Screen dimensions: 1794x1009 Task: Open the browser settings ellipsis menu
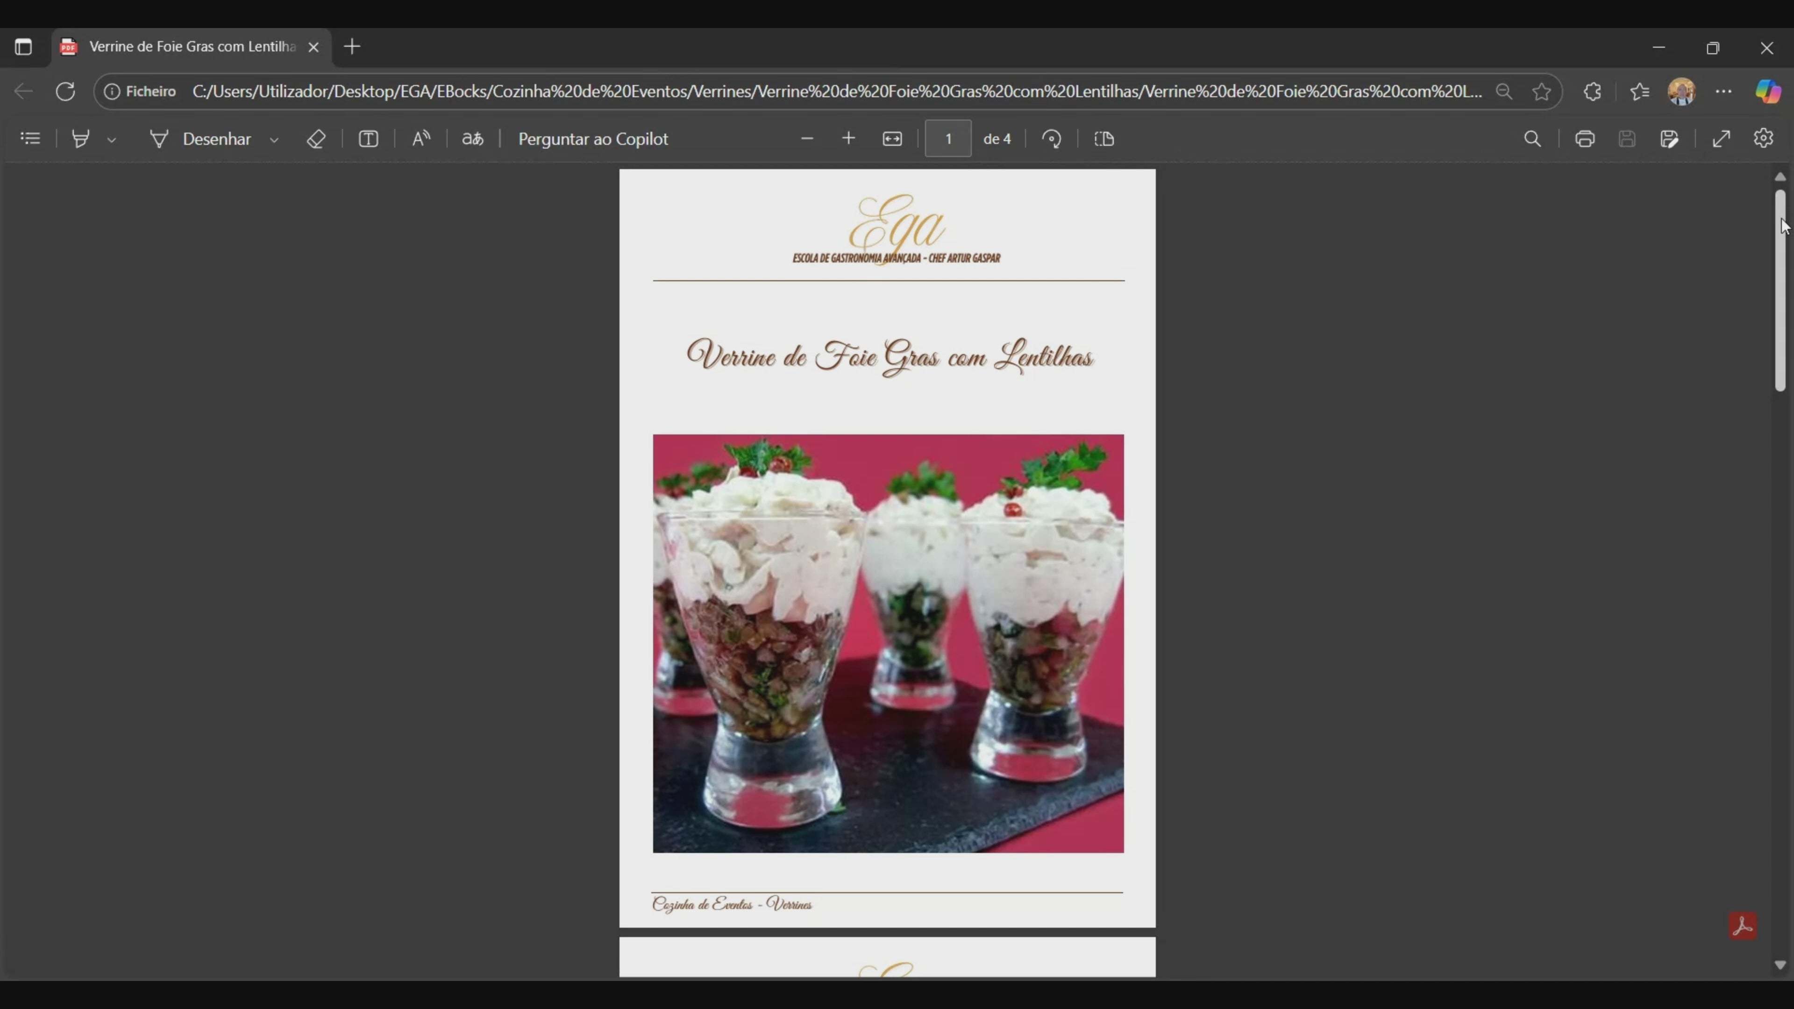click(x=1723, y=91)
